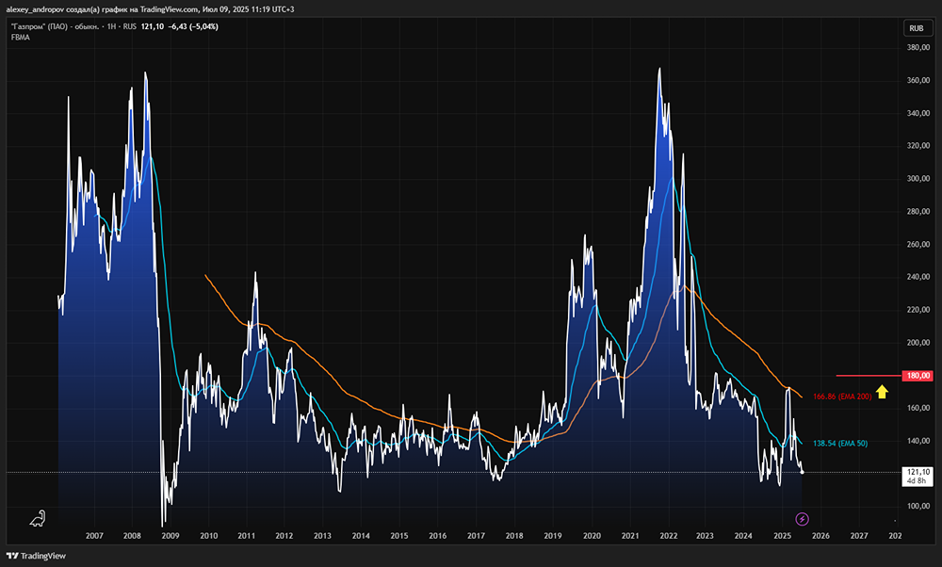
Task: Click the 2026 time axis label
Action: [x=820, y=536]
